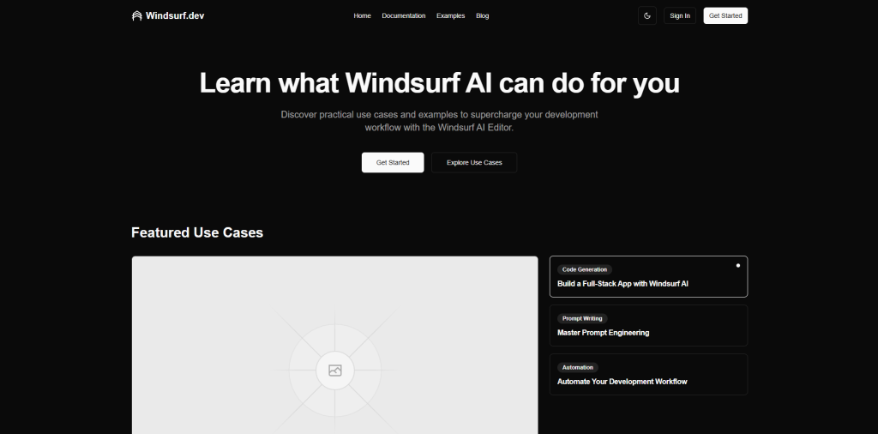Click the Prompt Writing tag badge
878x434 pixels.
pyautogui.click(x=582, y=318)
